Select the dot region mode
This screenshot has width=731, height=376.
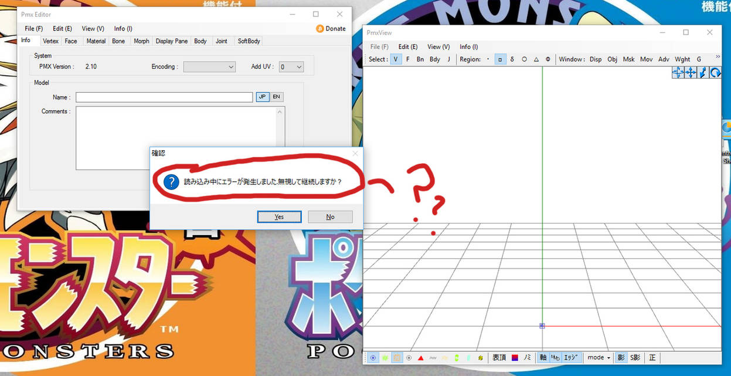point(488,59)
